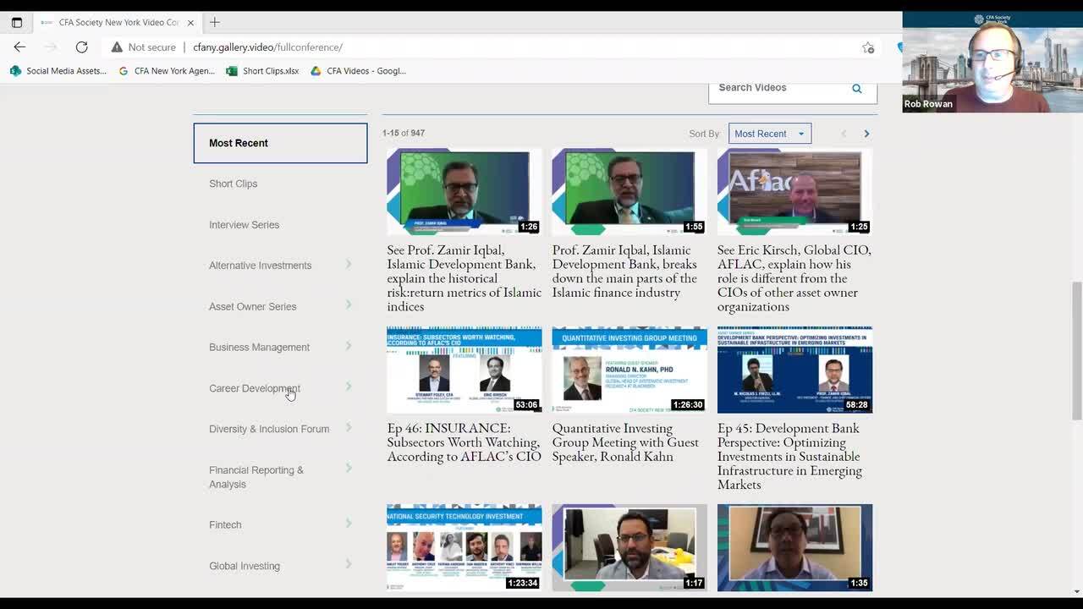1083x609 pixels.
Task: Select the Most Recent category
Action: pos(280,143)
